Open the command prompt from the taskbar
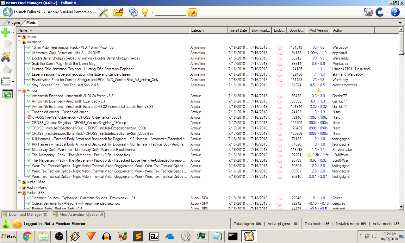The height and width of the screenshot is (243, 405). tap(233, 236)
